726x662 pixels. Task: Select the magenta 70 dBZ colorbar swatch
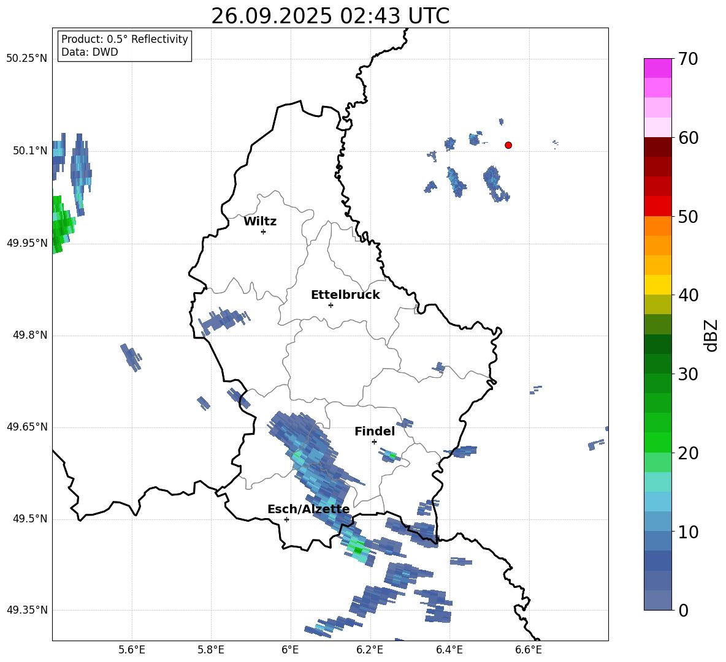(x=657, y=68)
